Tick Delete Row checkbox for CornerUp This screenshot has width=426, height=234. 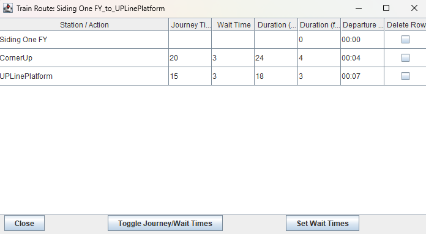(x=405, y=58)
